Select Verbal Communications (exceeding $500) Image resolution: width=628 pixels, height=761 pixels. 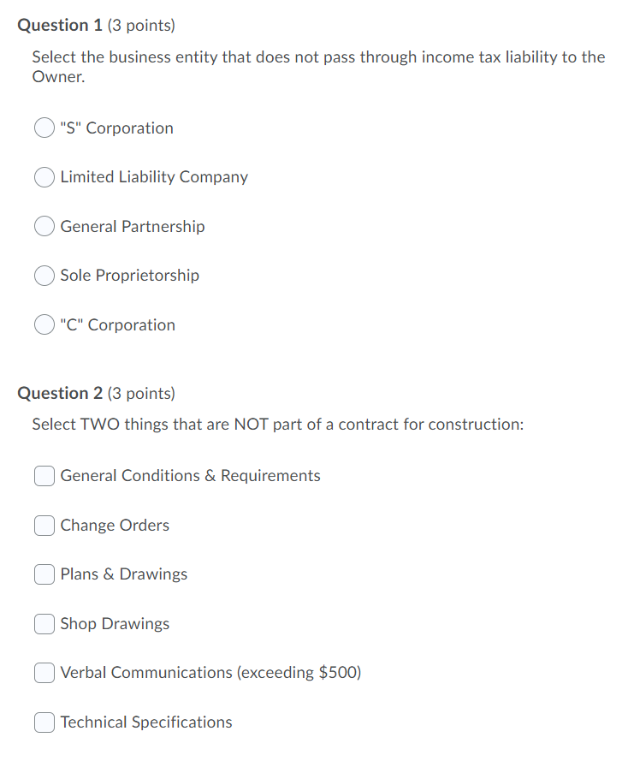(44, 673)
